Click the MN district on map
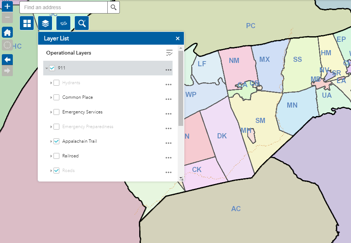 (292, 105)
